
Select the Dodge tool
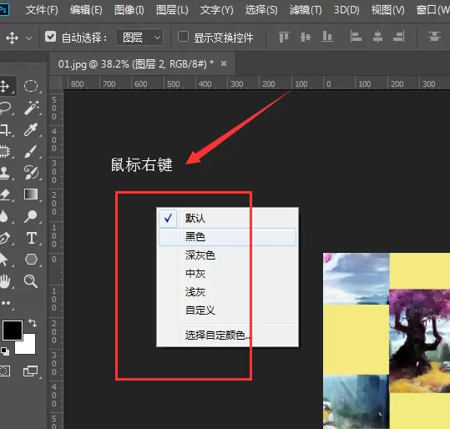coord(31,216)
